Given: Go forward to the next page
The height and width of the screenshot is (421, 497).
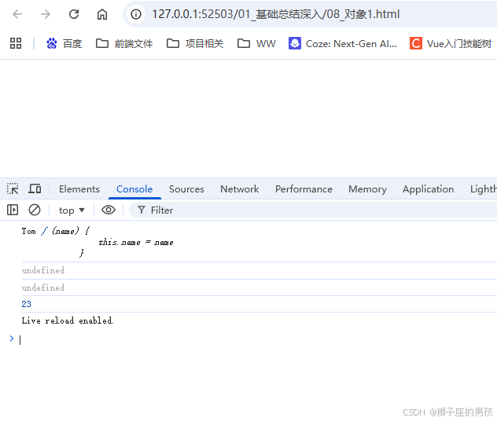Looking at the screenshot, I should 46,14.
